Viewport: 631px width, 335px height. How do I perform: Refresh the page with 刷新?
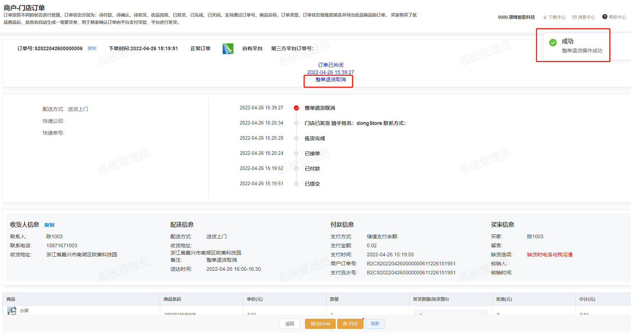(375, 324)
